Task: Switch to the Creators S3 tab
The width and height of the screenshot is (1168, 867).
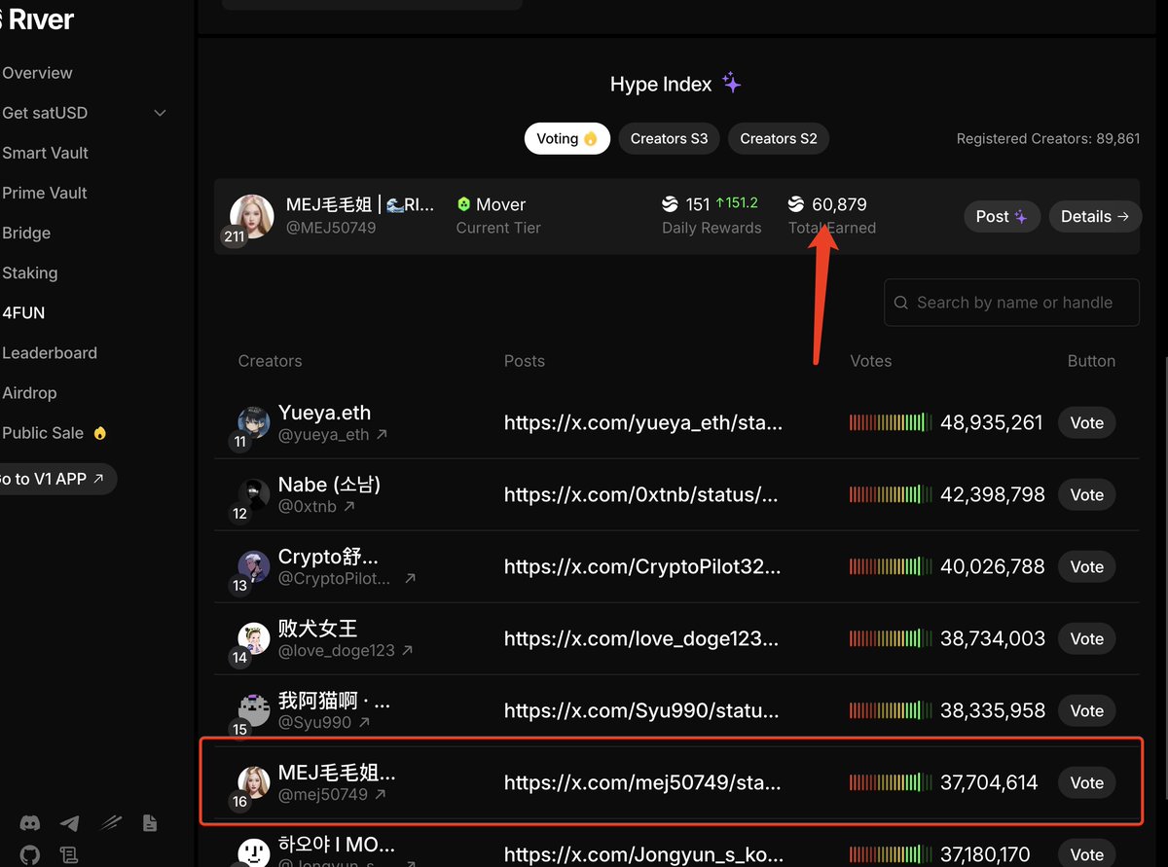Action: (x=669, y=138)
